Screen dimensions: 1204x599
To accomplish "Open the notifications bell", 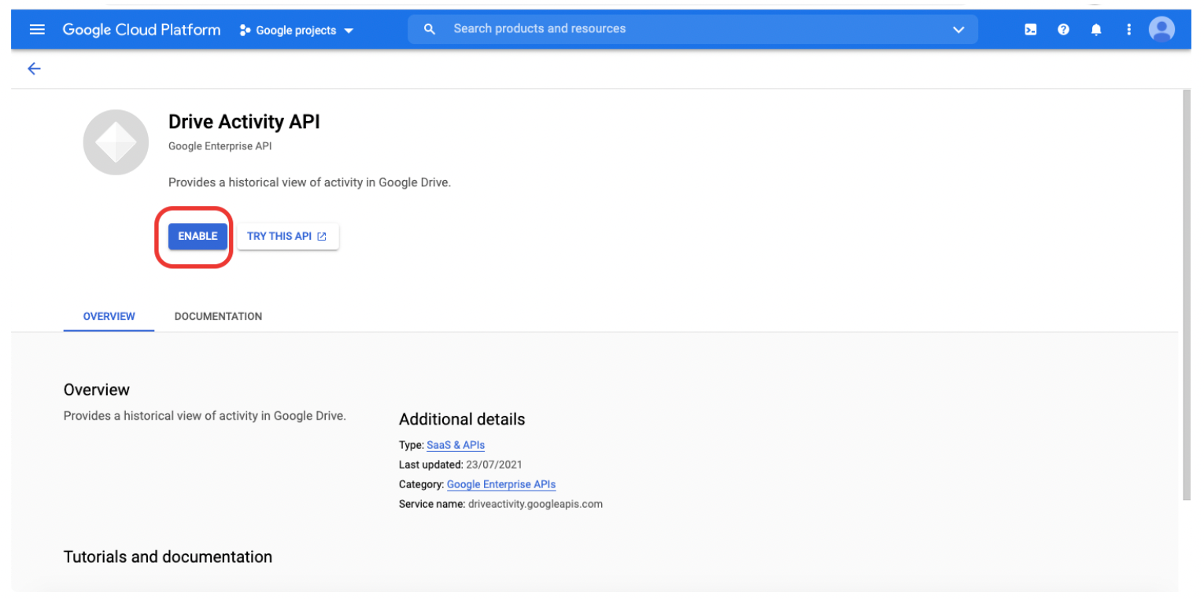I will point(1096,30).
